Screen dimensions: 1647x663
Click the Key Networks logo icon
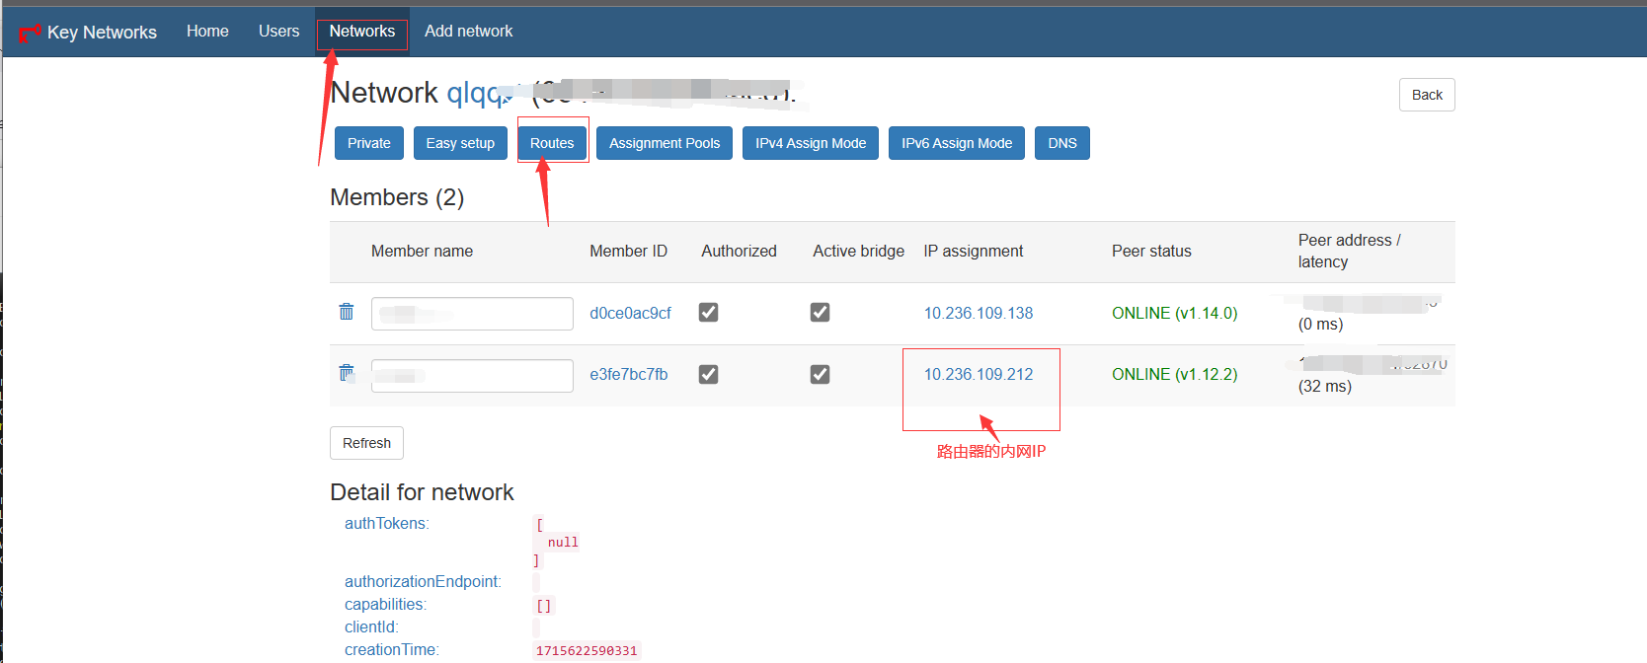click(30, 33)
